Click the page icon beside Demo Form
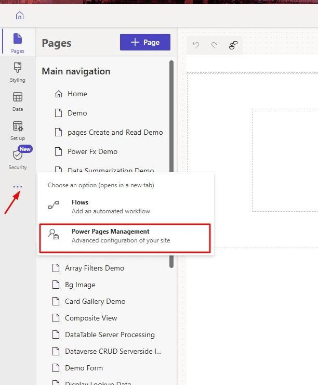Viewport: 318px width, 385px height. [x=56, y=368]
